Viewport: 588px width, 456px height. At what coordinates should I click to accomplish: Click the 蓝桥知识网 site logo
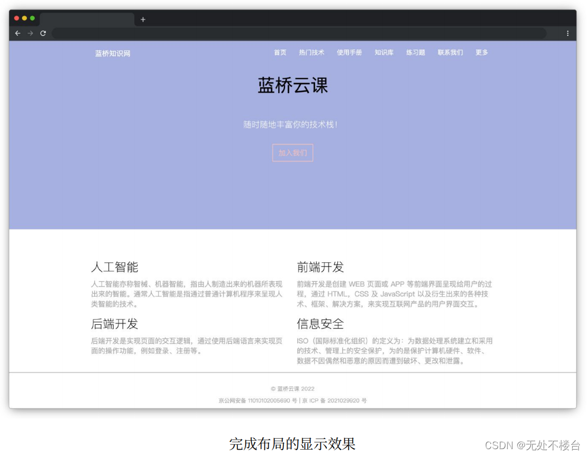(113, 53)
